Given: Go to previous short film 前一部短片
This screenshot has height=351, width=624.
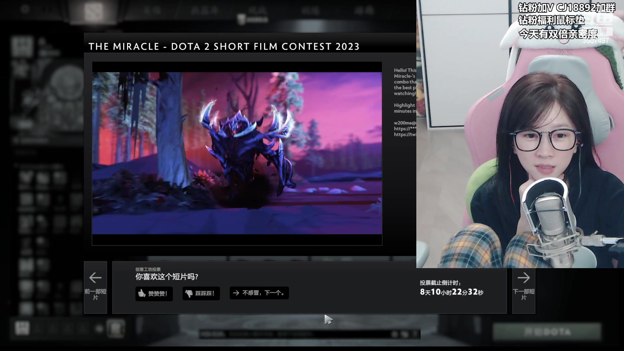Looking at the screenshot, I should [x=96, y=287].
